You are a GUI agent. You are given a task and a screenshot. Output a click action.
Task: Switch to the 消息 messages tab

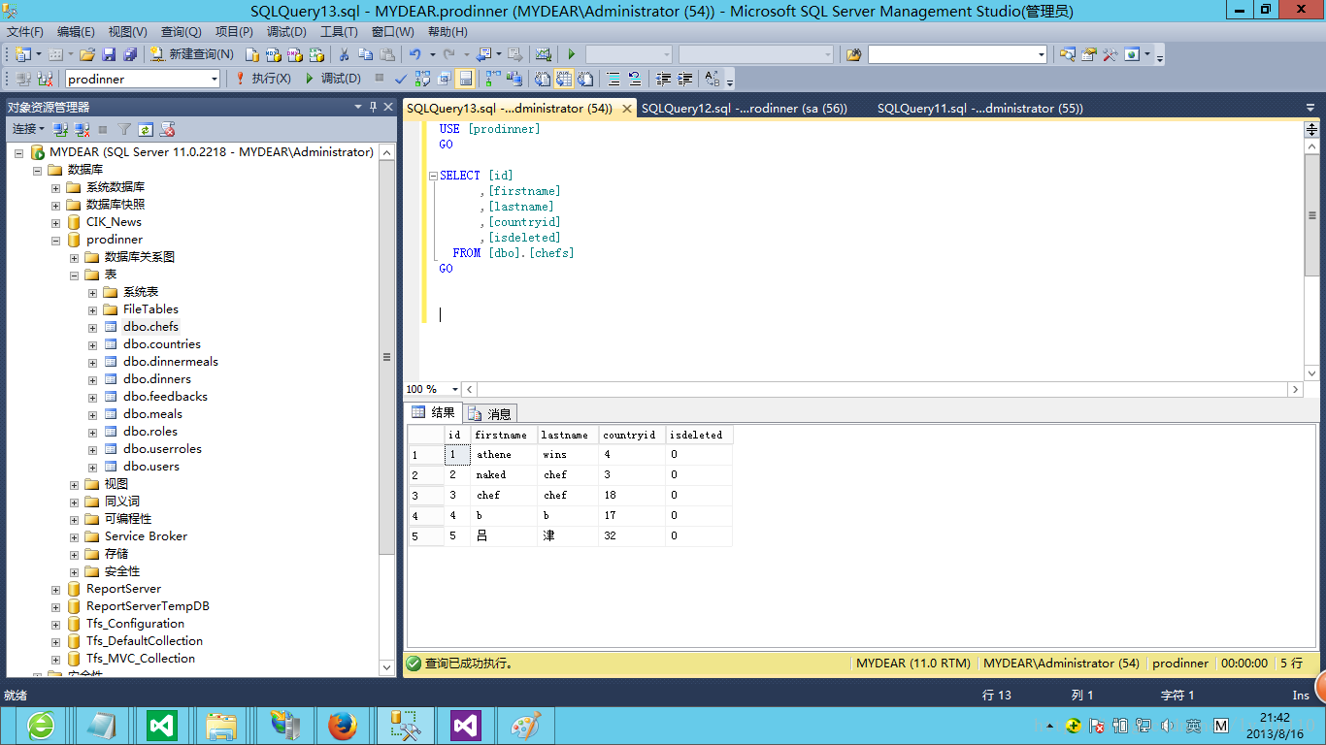(490, 413)
